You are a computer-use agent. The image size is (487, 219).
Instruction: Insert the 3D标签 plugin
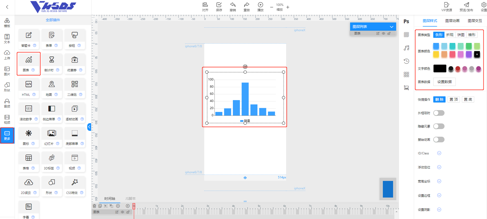coord(52,162)
